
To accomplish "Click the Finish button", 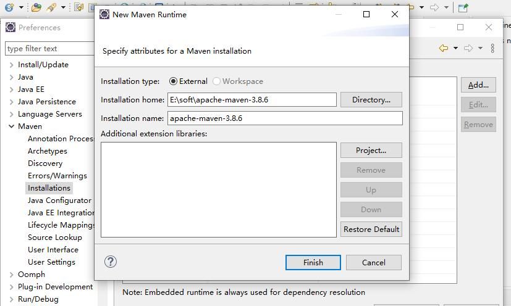I will 313,262.
